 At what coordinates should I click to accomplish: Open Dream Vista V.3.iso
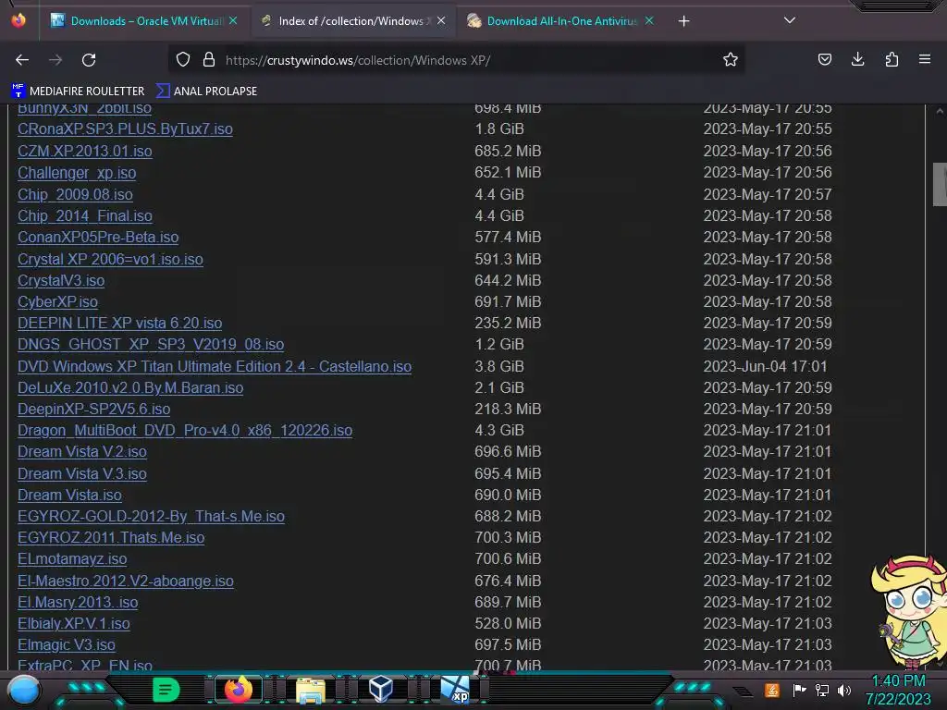point(82,473)
